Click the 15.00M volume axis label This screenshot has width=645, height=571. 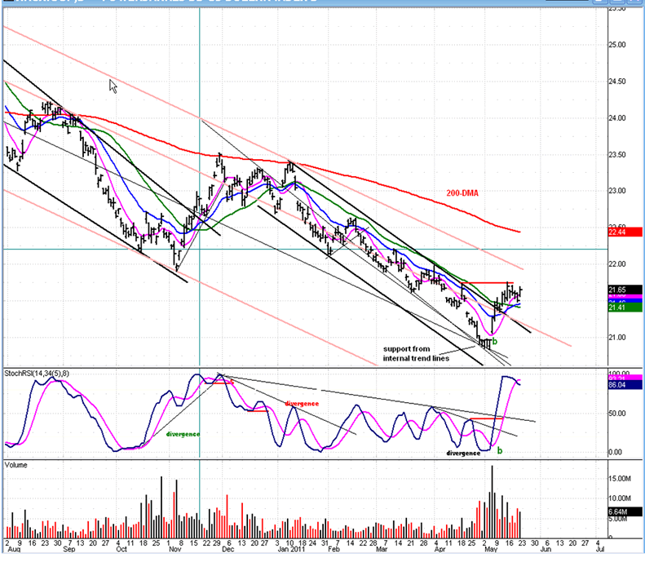point(624,479)
